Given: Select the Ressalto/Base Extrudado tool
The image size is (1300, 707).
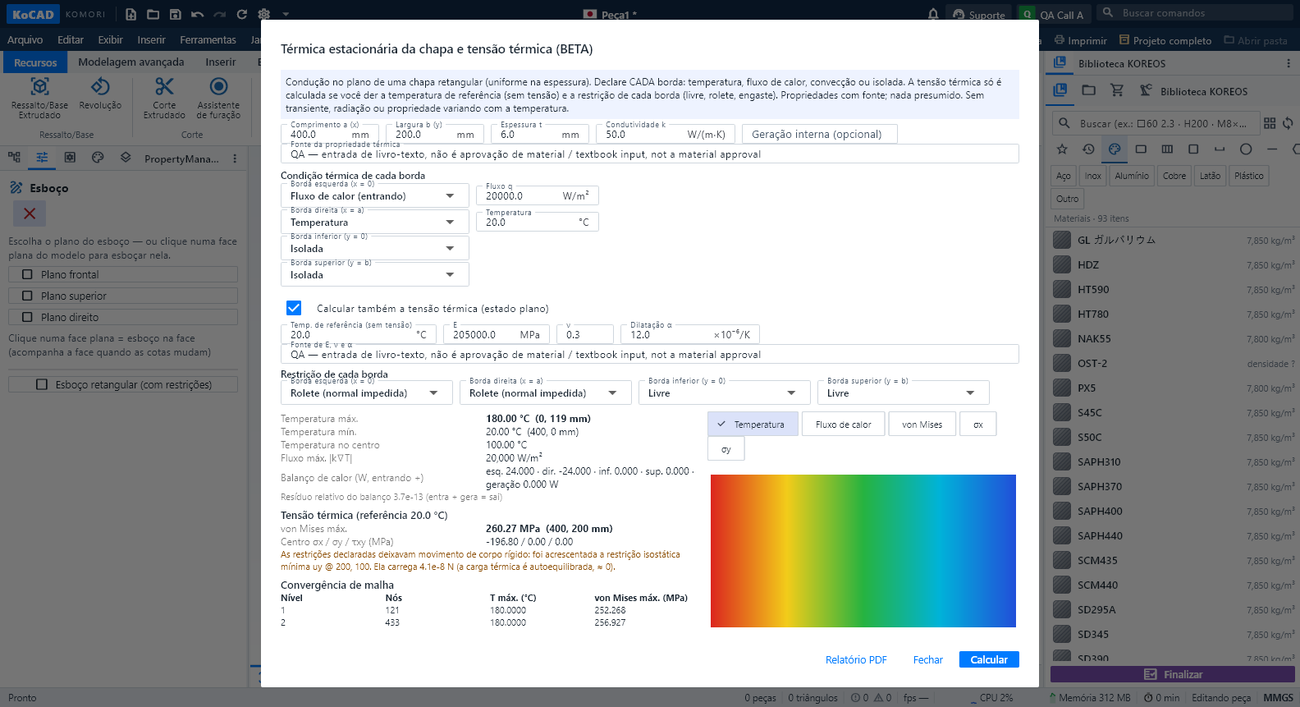Looking at the screenshot, I should coord(39,98).
